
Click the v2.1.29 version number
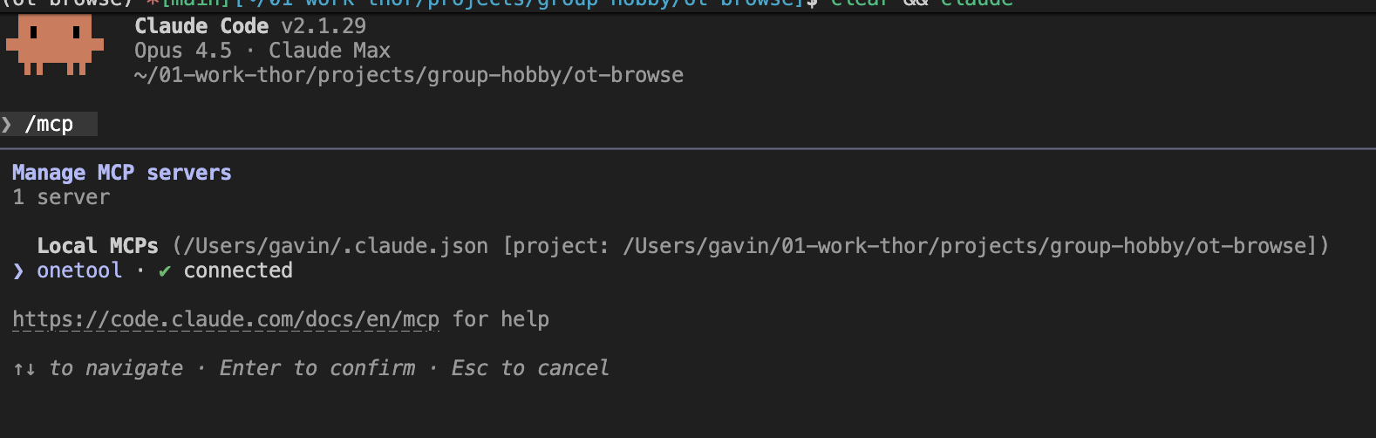tap(324, 26)
